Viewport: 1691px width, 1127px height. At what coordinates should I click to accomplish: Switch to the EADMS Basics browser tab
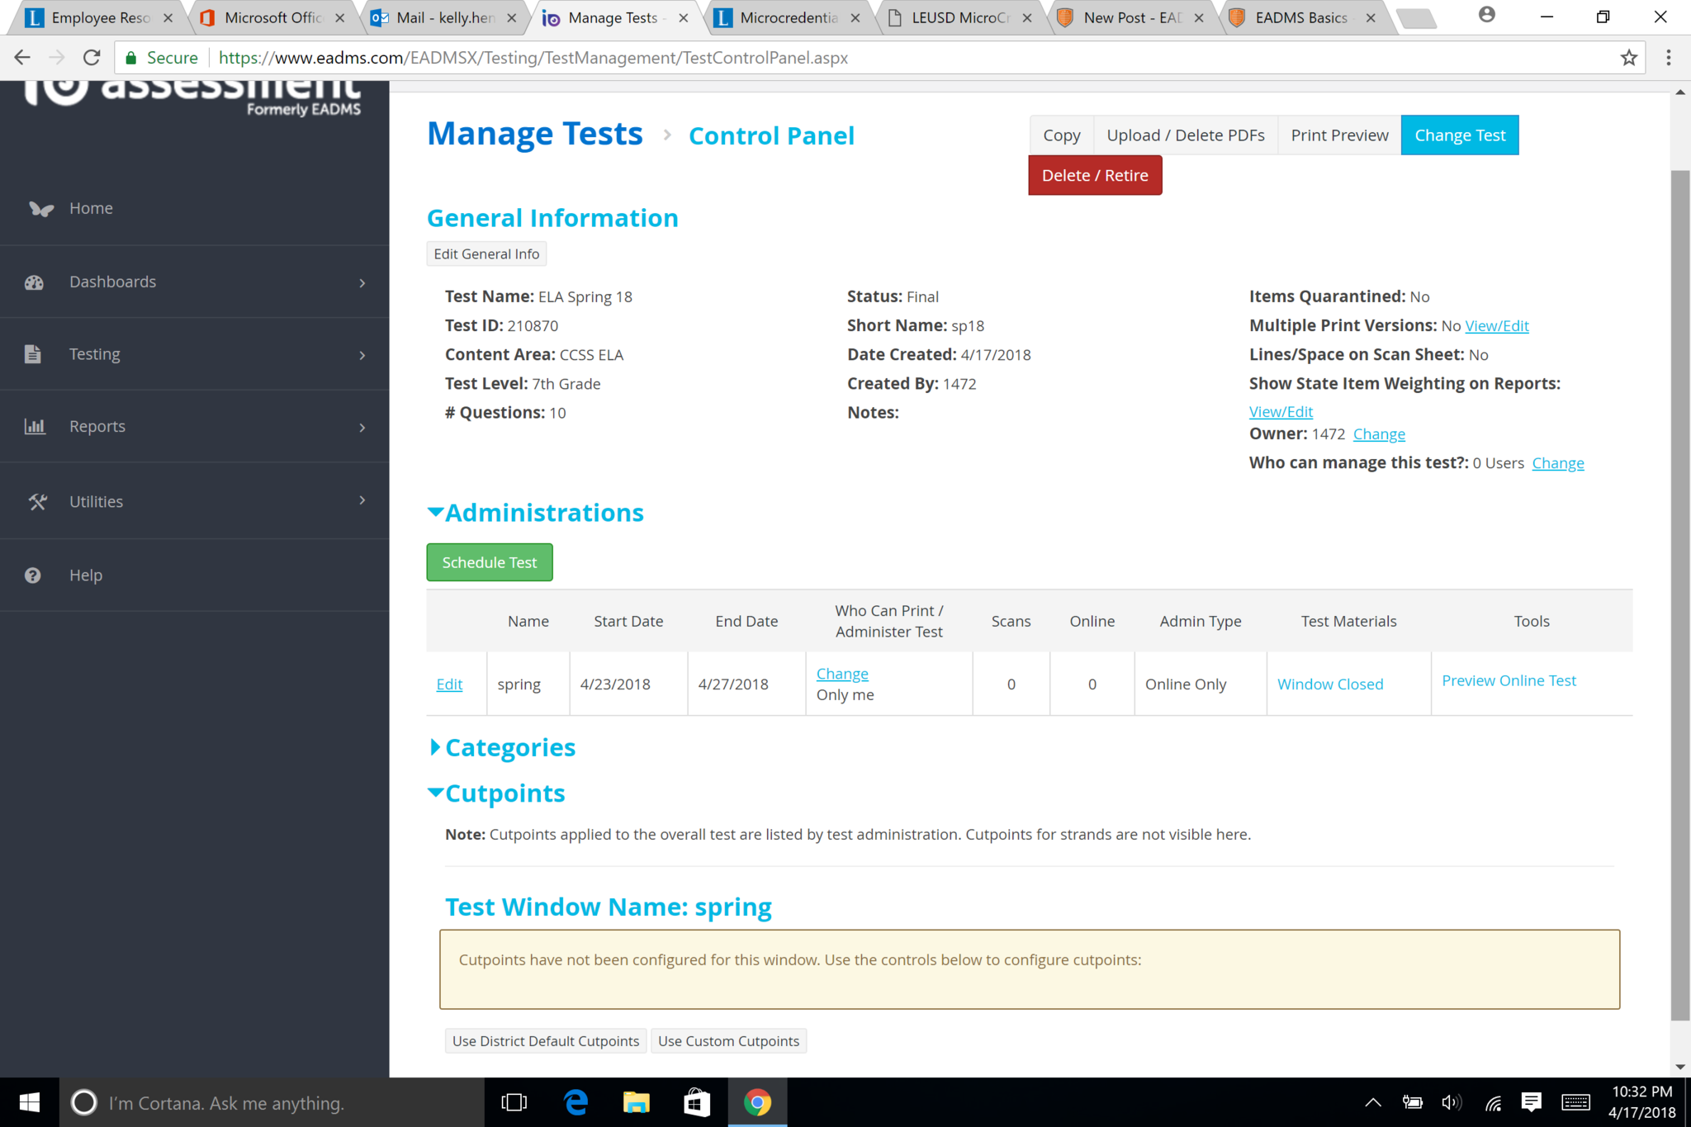tap(1300, 18)
